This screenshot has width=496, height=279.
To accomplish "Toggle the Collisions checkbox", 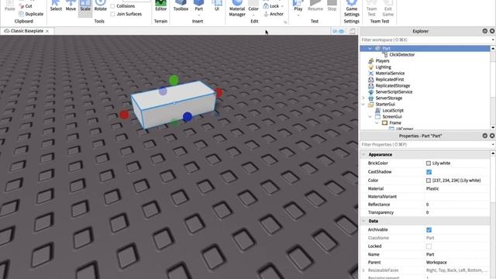I will click(x=112, y=6).
